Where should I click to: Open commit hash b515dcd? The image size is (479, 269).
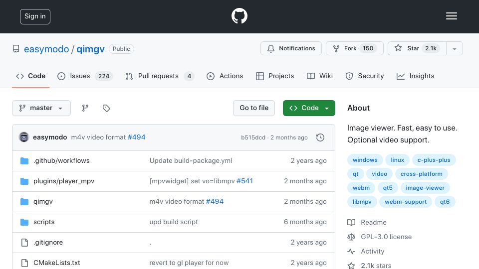pyautogui.click(x=253, y=137)
